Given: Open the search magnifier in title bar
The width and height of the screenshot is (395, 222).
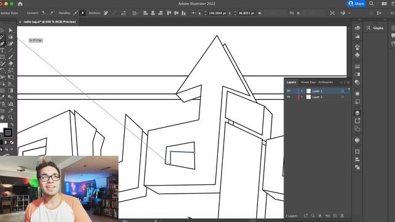Looking at the screenshot, I should [372, 4].
